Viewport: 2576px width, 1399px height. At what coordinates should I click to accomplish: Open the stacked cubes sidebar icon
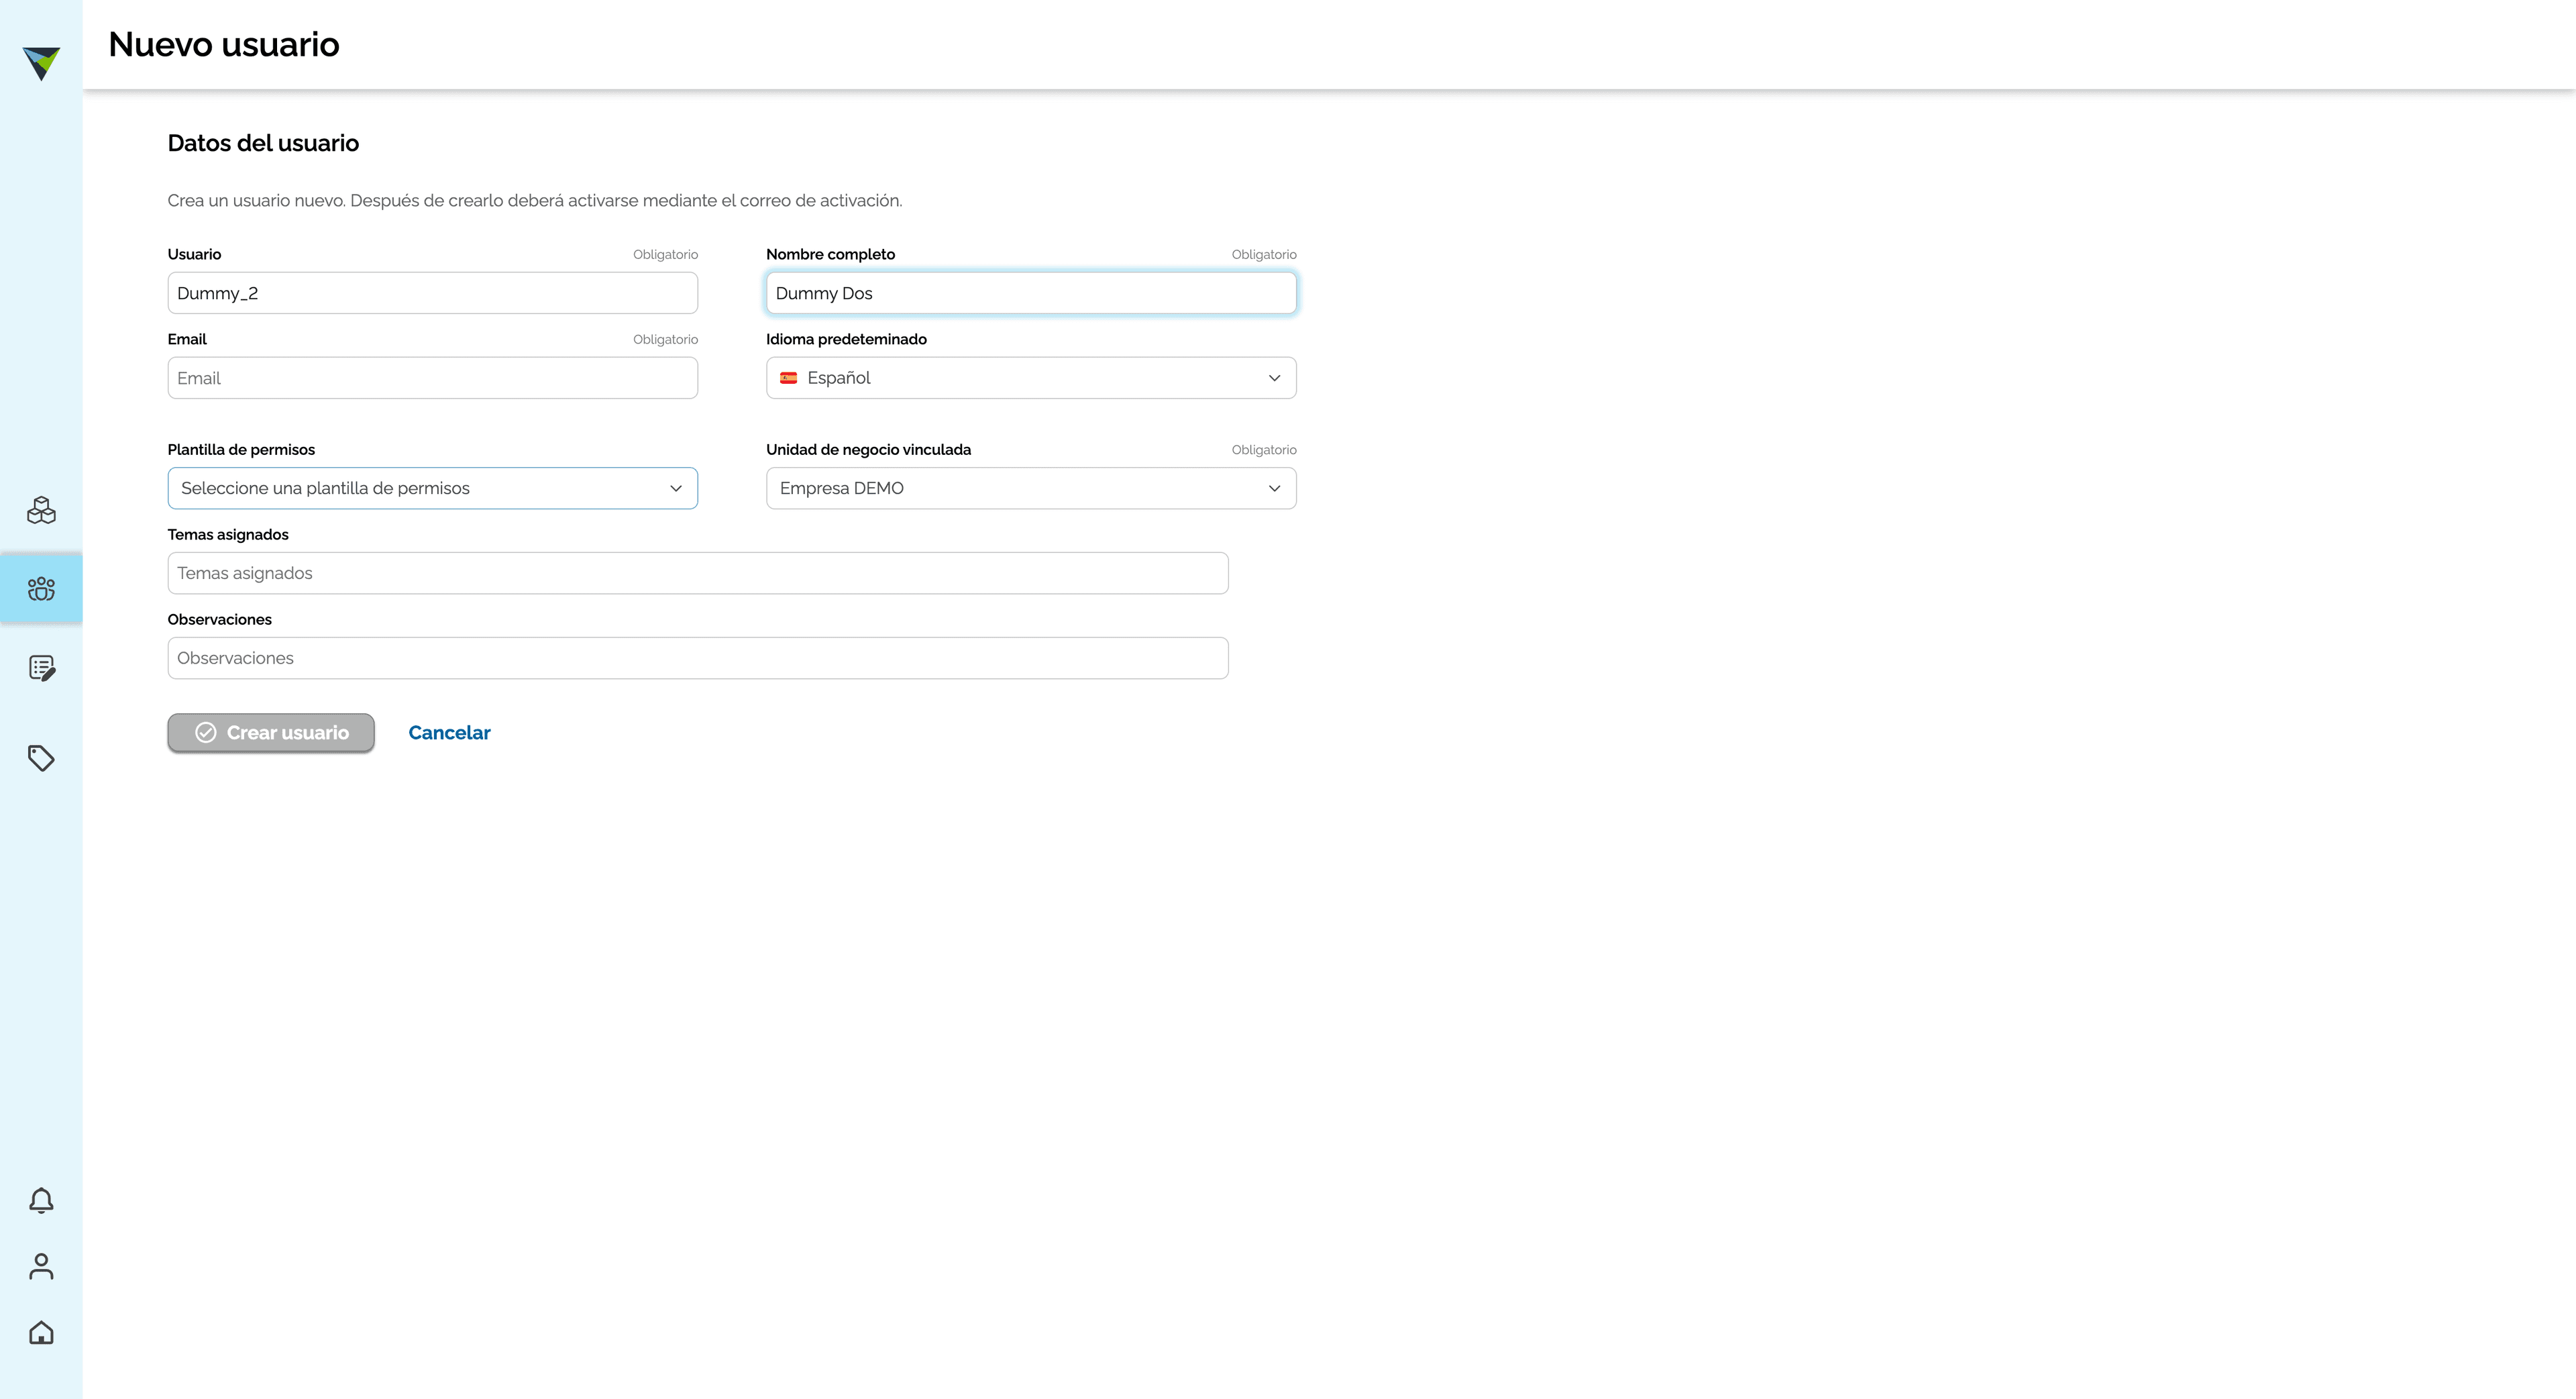pos(41,510)
